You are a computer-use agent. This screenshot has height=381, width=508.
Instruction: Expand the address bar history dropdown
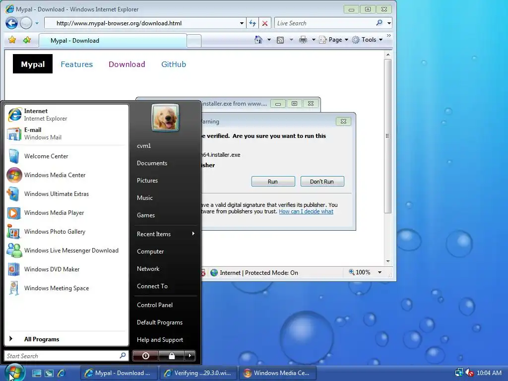[x=242, y=23]
